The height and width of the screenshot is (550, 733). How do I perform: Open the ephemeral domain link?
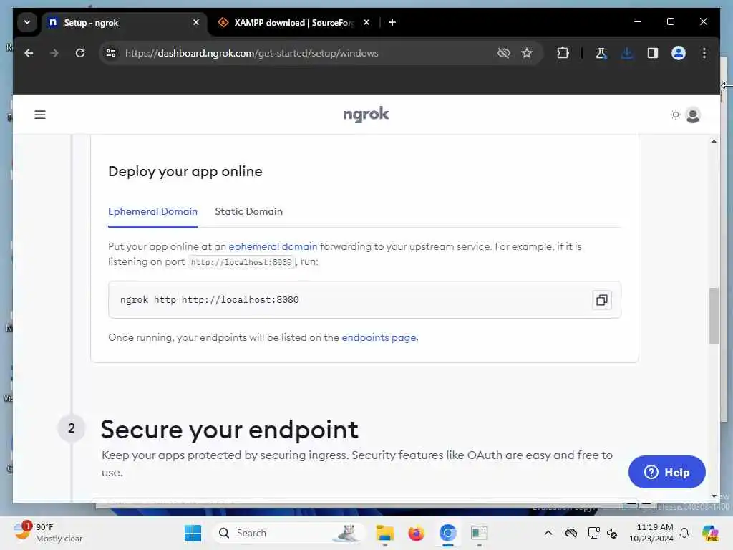click(x=273, y=246)
